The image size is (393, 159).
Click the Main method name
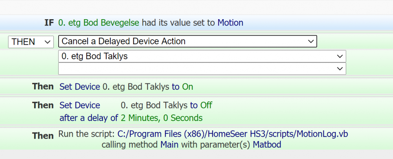pos(169,145)
